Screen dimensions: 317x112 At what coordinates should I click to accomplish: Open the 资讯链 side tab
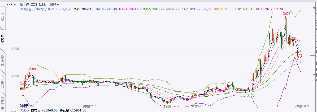(3, 60)
